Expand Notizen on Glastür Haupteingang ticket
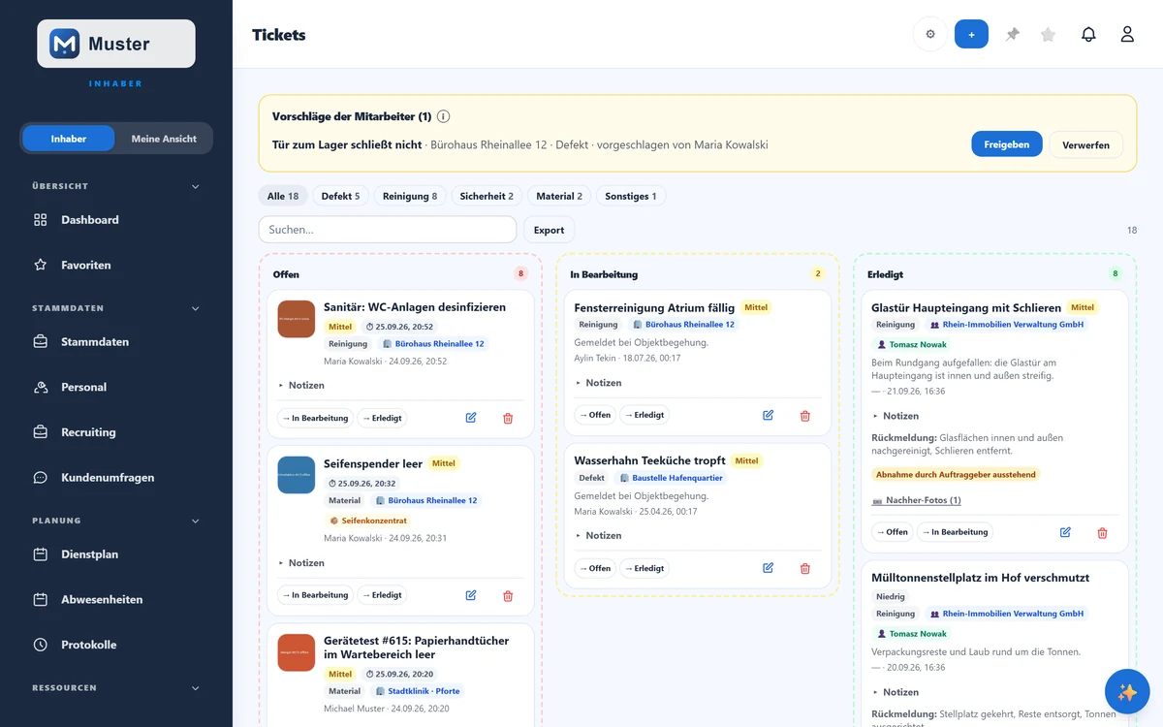1163x727 pixels. point(896,415)
